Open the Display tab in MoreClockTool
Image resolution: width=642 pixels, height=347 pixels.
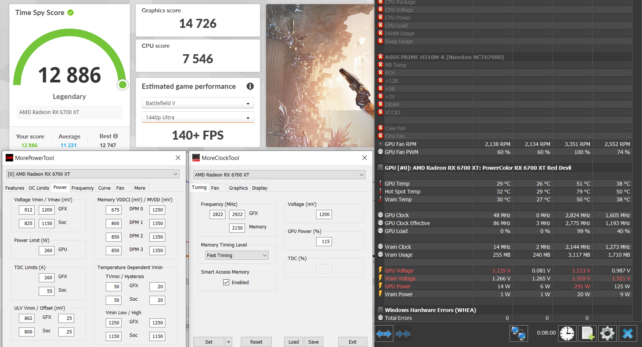260,188
